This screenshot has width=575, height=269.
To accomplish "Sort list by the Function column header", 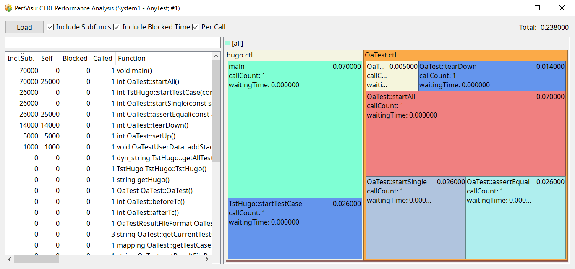I will 132,58.
